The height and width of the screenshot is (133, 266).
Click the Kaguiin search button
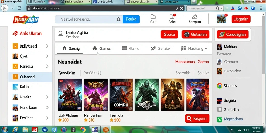[197, 118]
